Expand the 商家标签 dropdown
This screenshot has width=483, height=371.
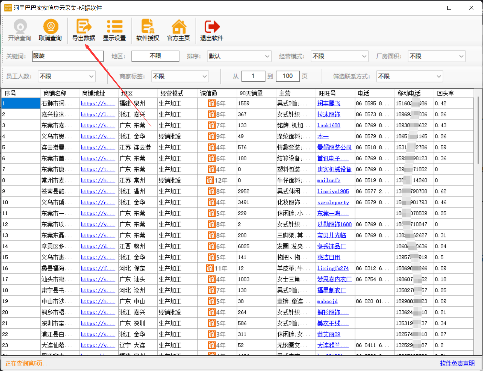tap(180, 76)
